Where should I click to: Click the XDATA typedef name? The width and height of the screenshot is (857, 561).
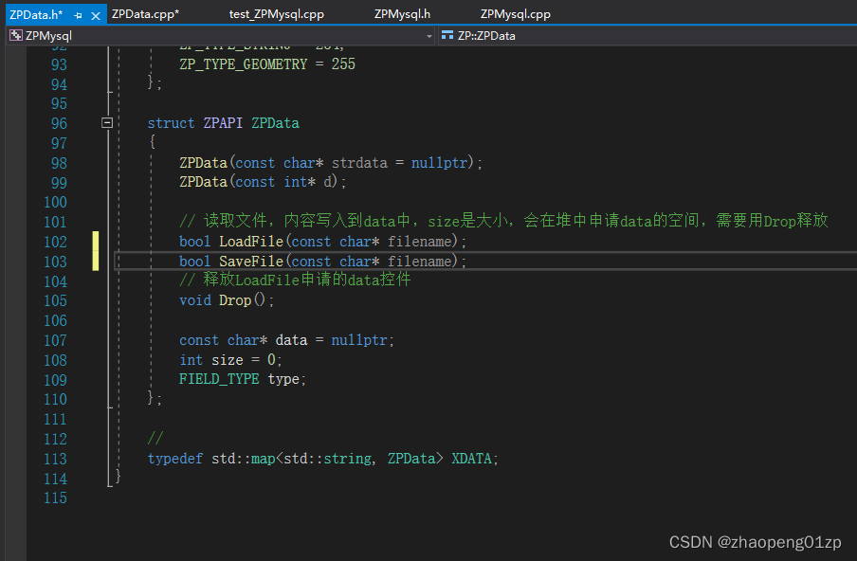473,459
